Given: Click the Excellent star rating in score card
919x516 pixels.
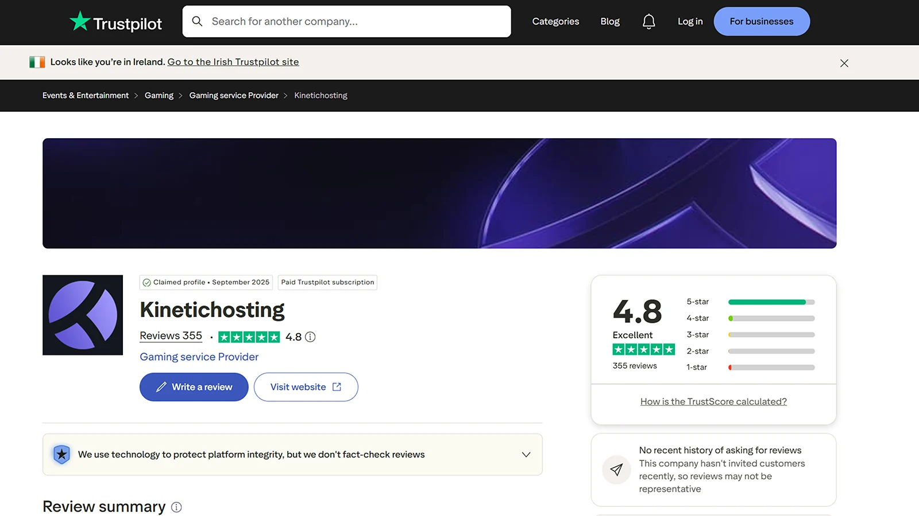Looking at the screenshot, I should click(643, 349).
